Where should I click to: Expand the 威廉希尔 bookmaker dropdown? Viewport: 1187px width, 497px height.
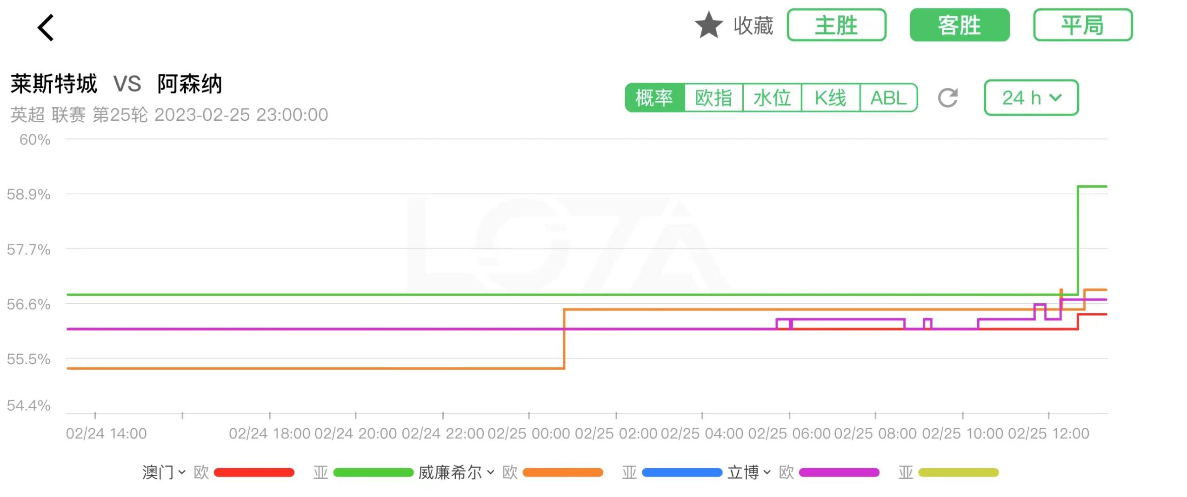click(456, 472)
